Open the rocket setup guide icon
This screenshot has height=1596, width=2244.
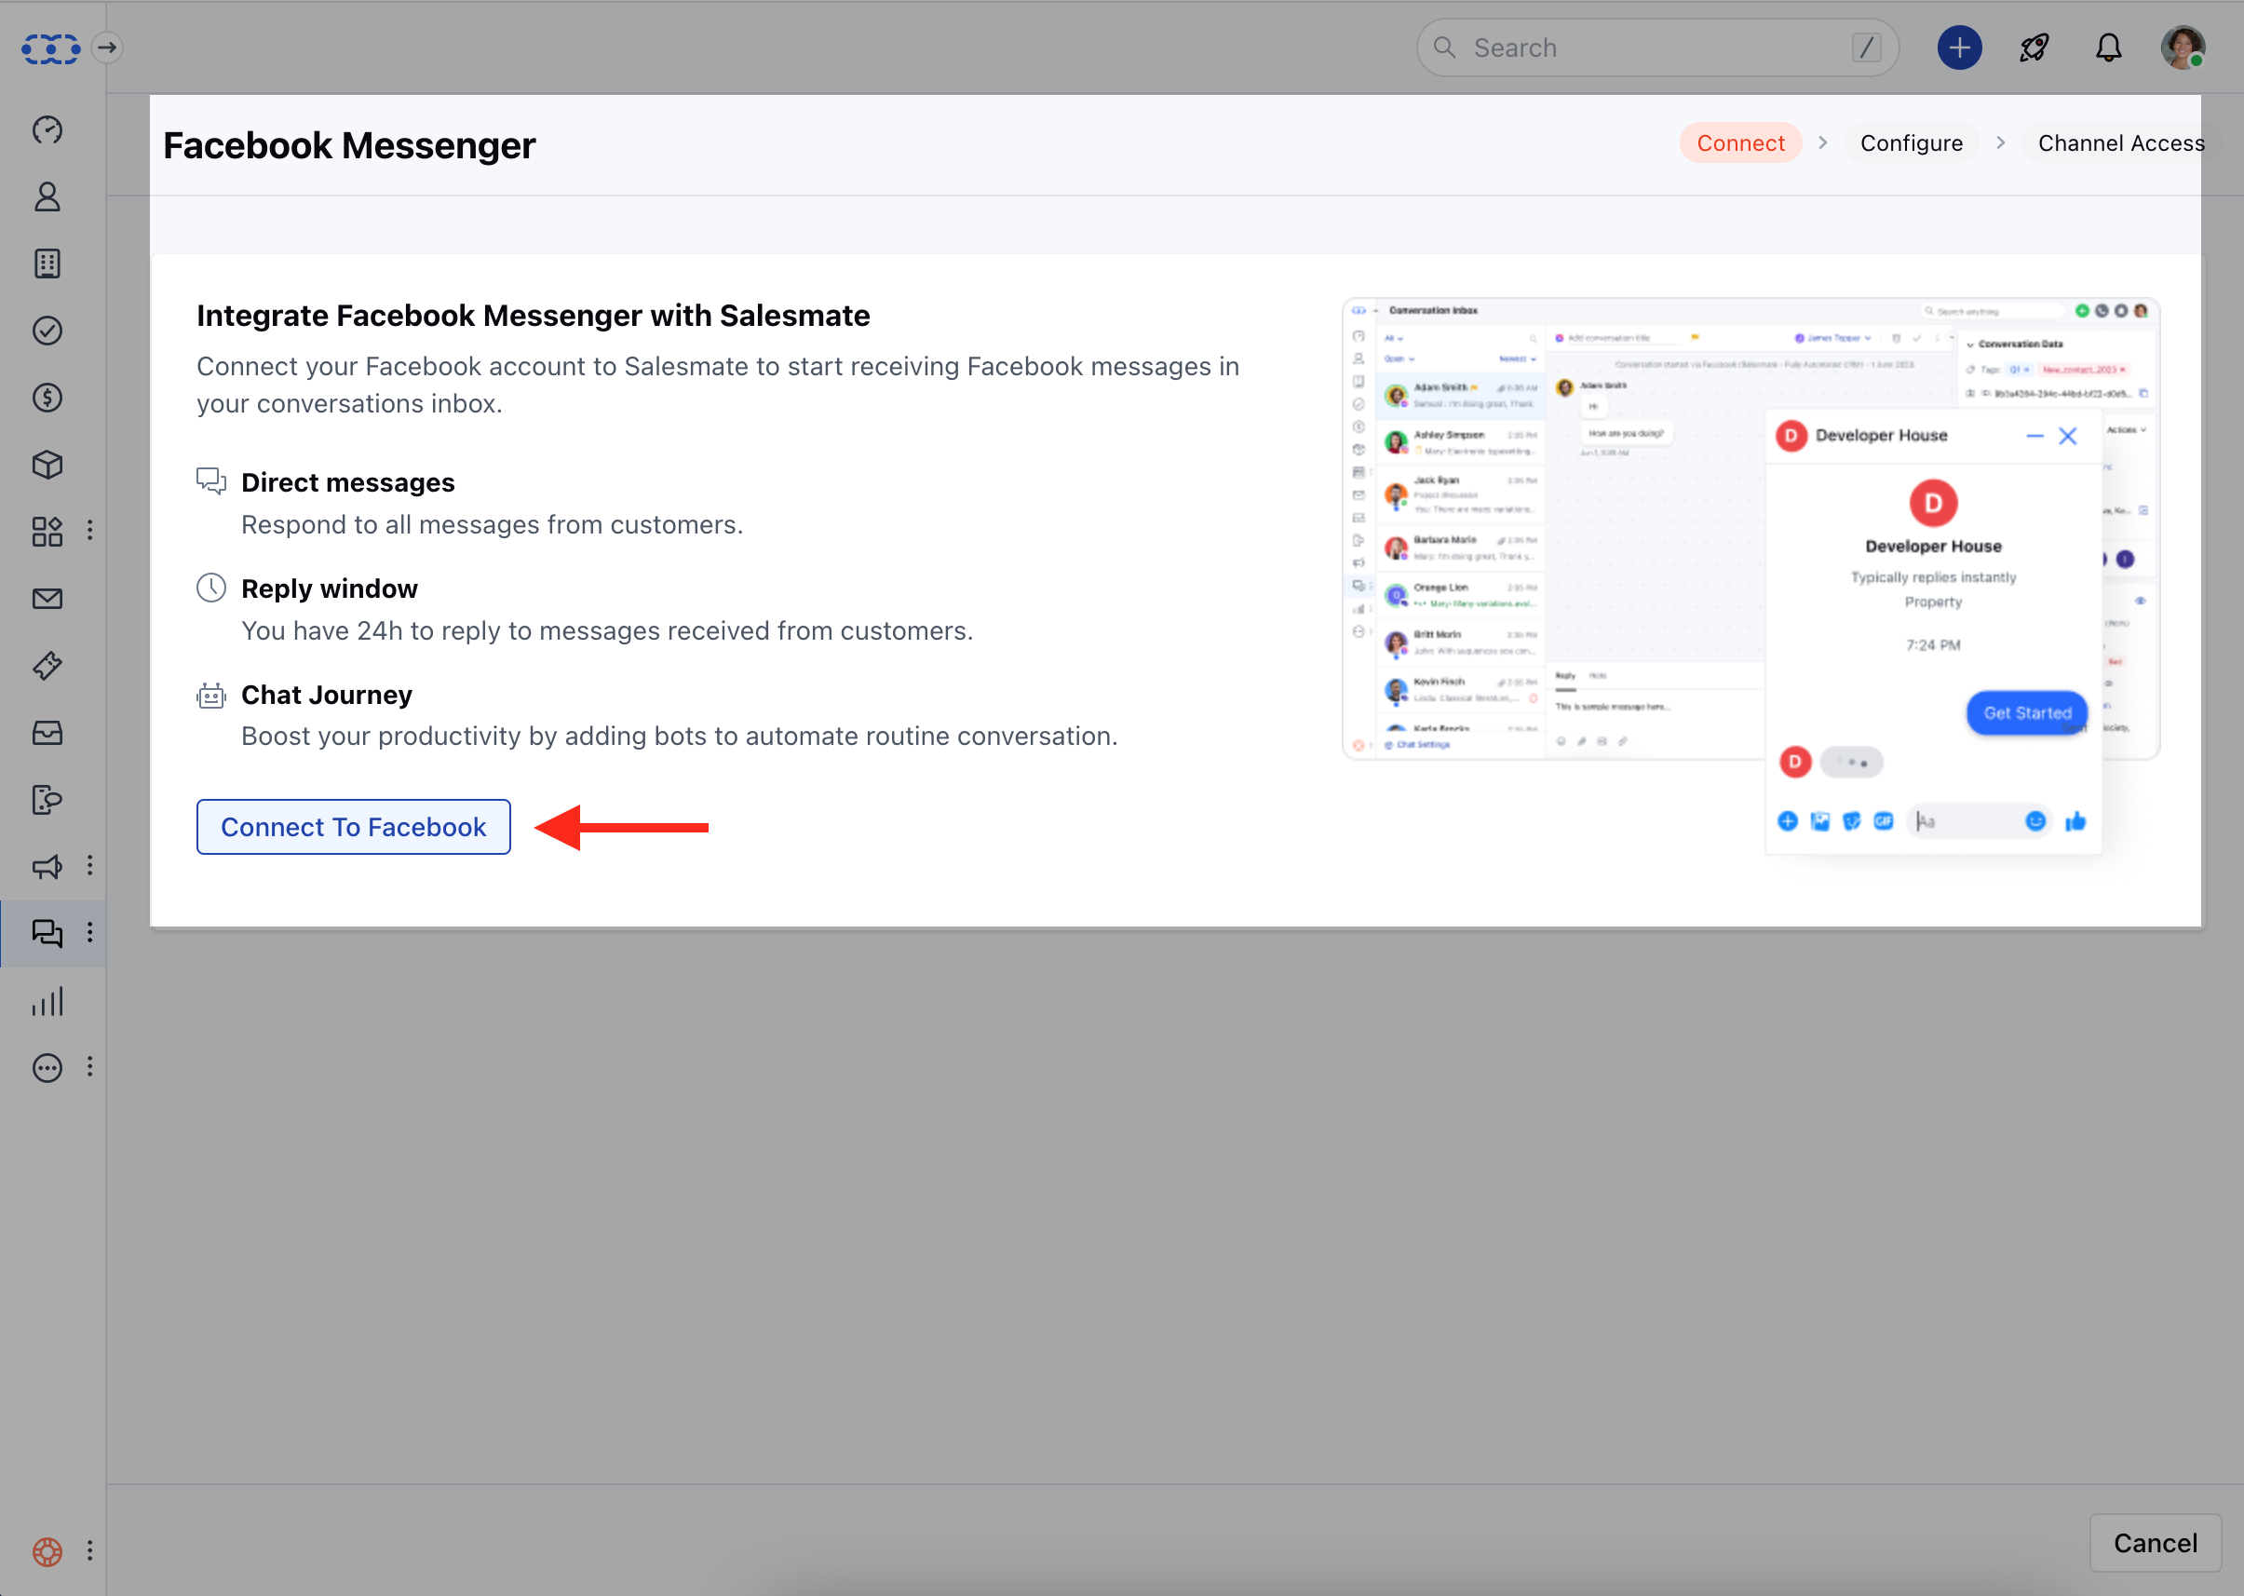2034,47
